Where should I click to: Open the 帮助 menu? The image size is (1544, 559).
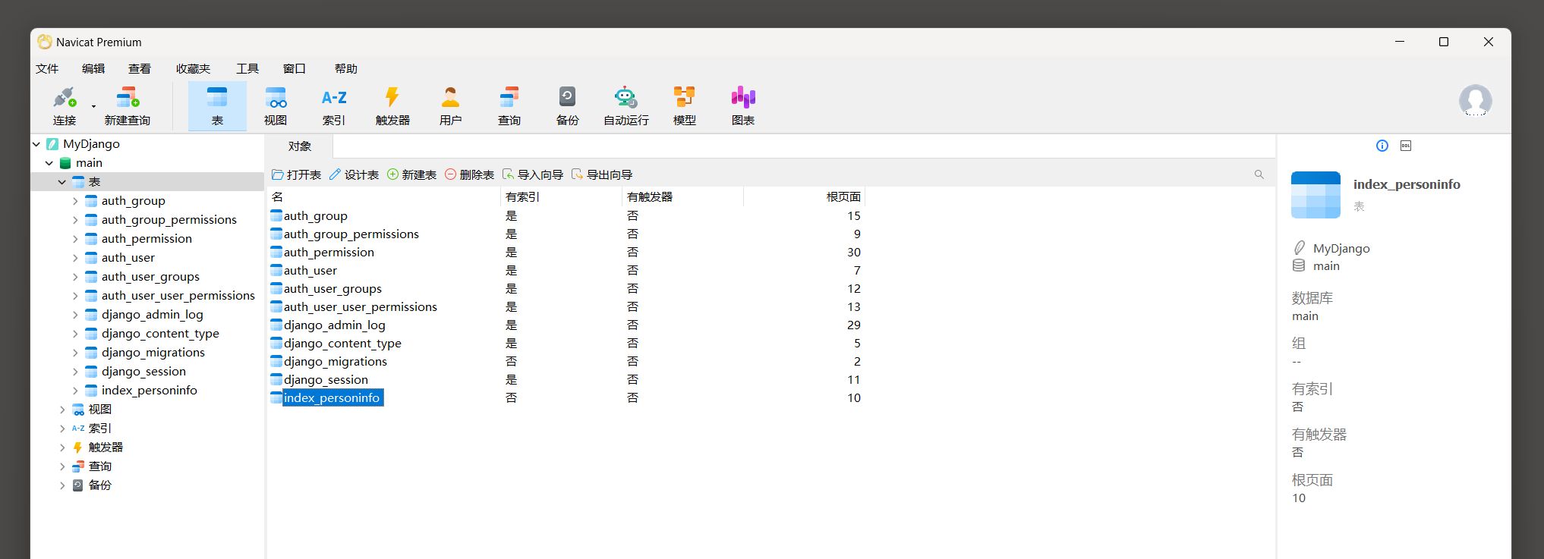click(346, 69)
